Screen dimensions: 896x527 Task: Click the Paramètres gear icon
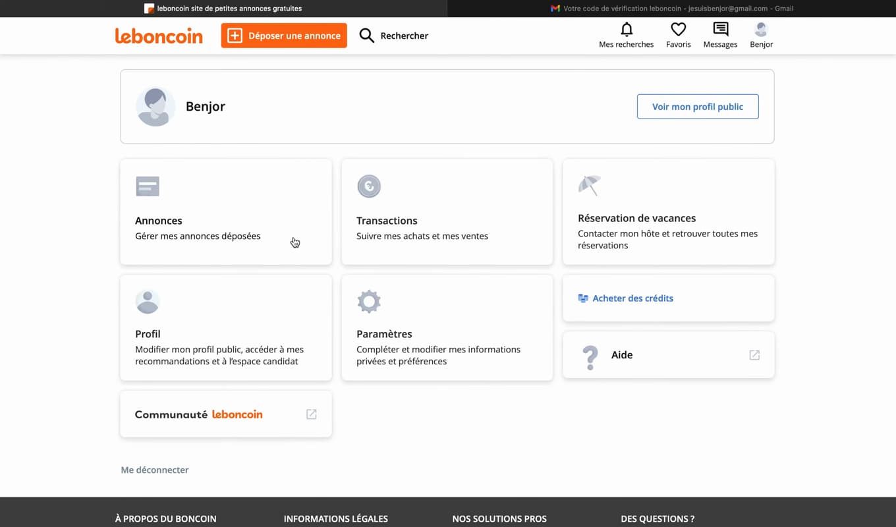[x=369, y=301]
